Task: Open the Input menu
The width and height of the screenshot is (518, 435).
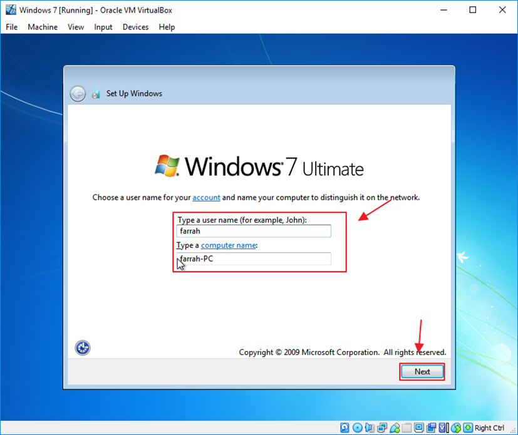Action: tap(103, 27)
